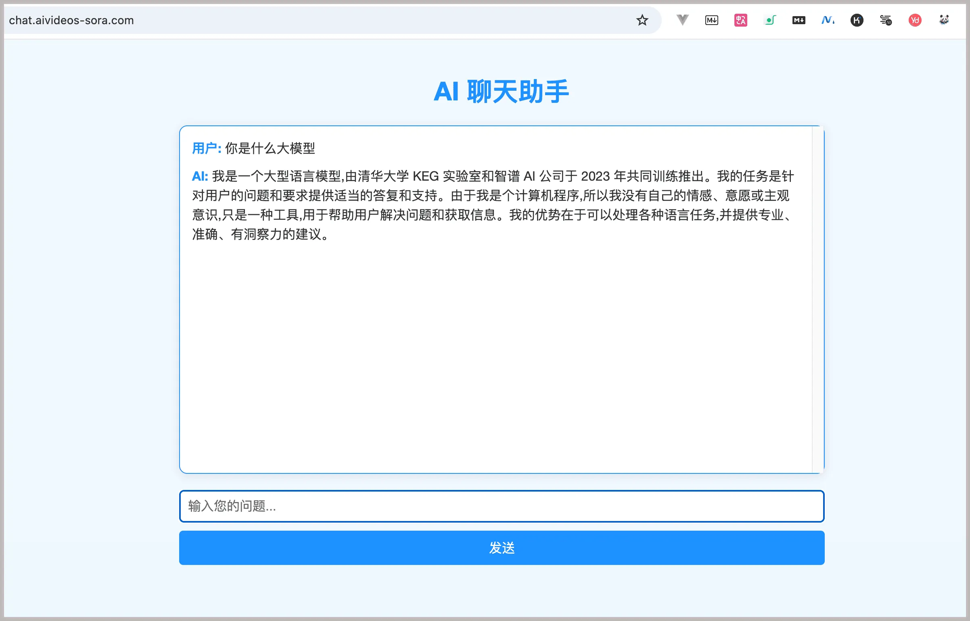This screenshot has width=970, height=621.
Task: Click the AI 聊天助手 page heading
Action: pos(501,92)
